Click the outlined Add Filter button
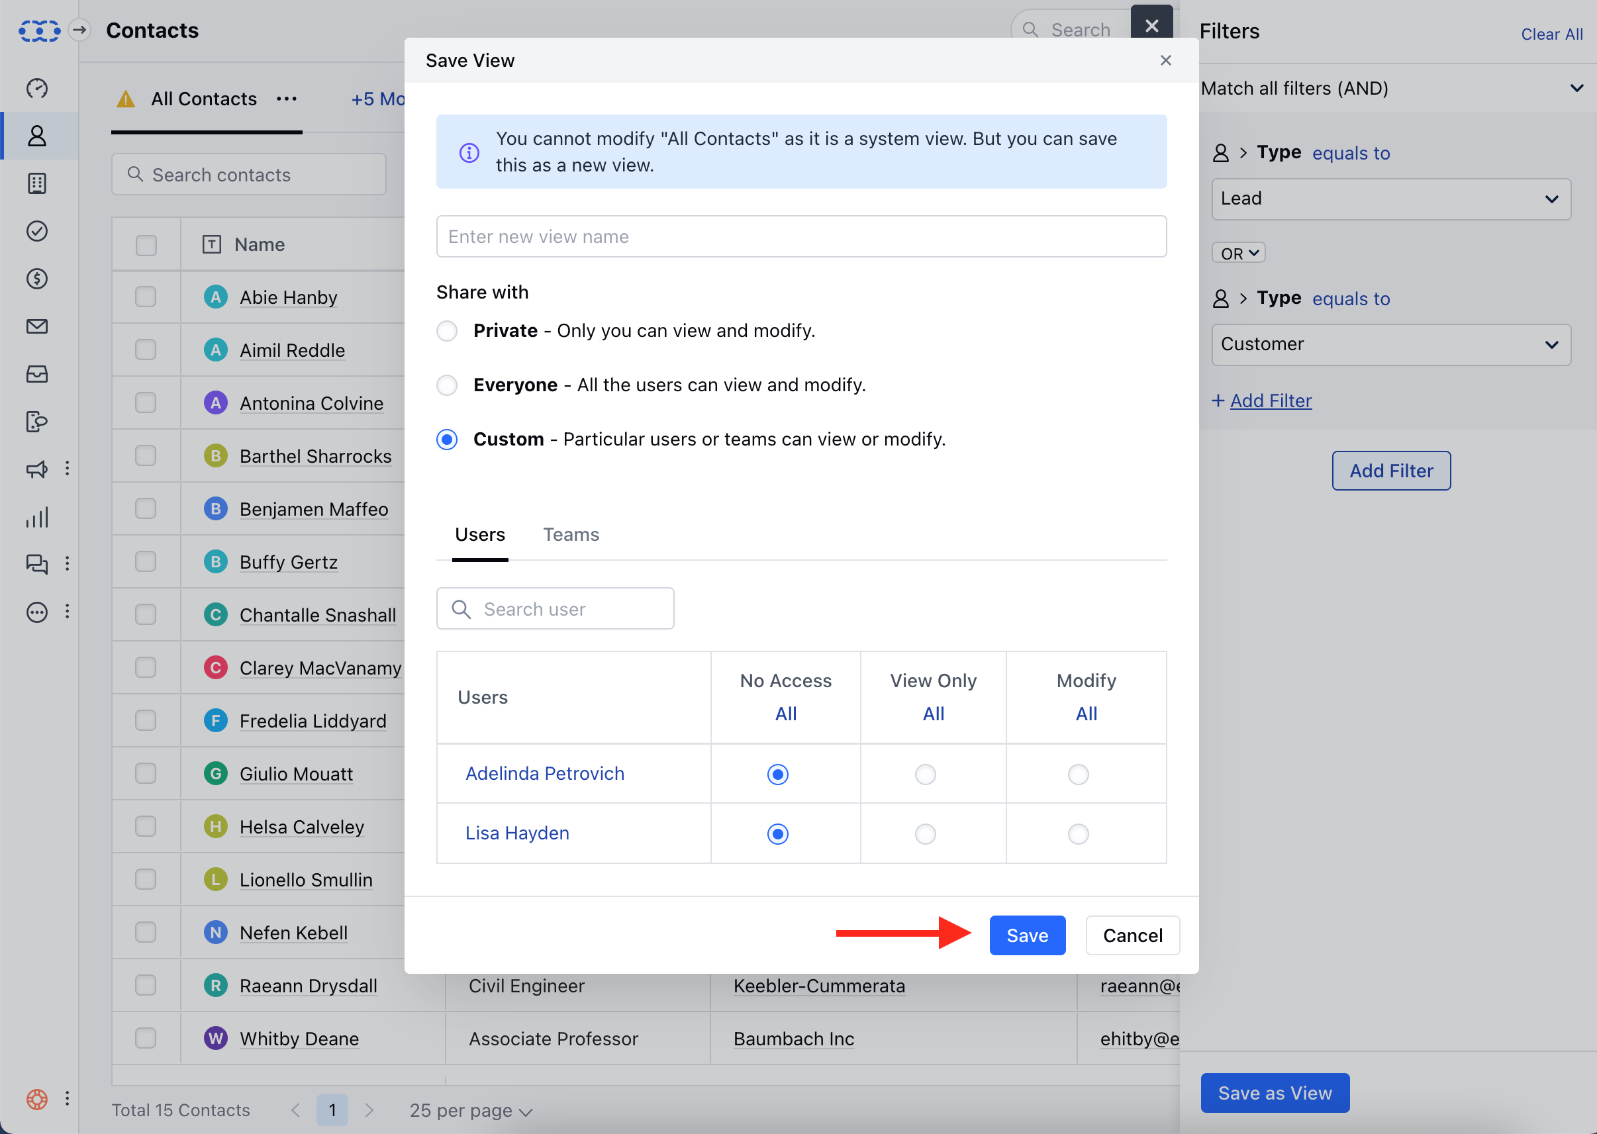 click(1391, 471)
